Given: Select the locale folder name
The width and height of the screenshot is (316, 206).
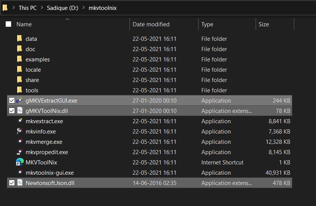Looking at the screenshot, I should tap(33, 70).
